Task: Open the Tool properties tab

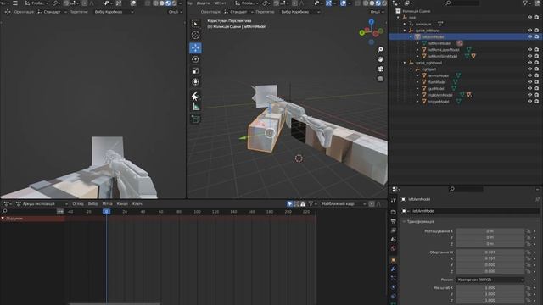Action: 394,201
